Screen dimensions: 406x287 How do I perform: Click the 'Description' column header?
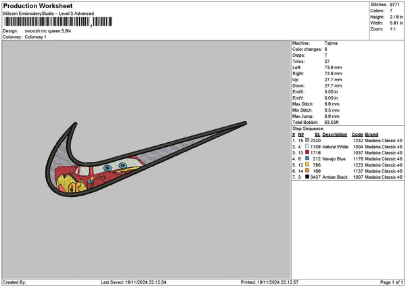[x=335, y=135]
